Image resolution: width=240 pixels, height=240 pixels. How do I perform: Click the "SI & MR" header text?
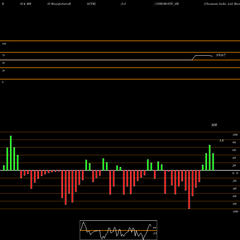(x=25, y=4)
